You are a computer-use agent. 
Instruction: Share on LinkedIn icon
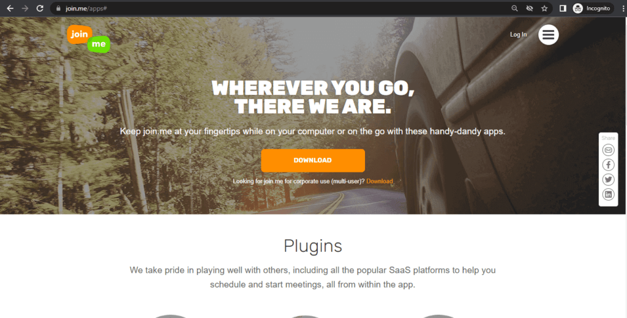pos(608,194)
